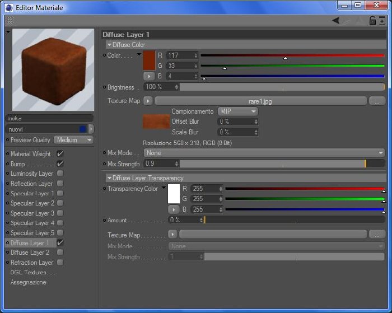Open the Diffuse Color small arrow button

[149, 76]
